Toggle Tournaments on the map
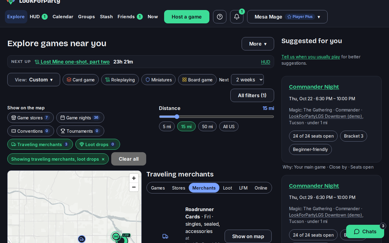The width and height of the screenshot is (389, 243). pyautogui.click(x=80, y=131)
